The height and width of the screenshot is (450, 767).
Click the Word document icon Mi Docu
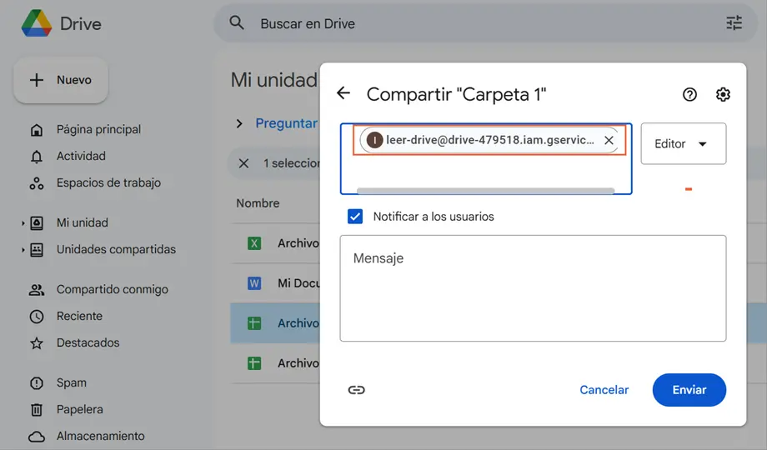254,283
